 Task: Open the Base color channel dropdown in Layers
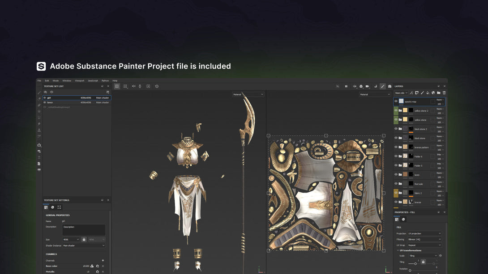coord(401,93)
